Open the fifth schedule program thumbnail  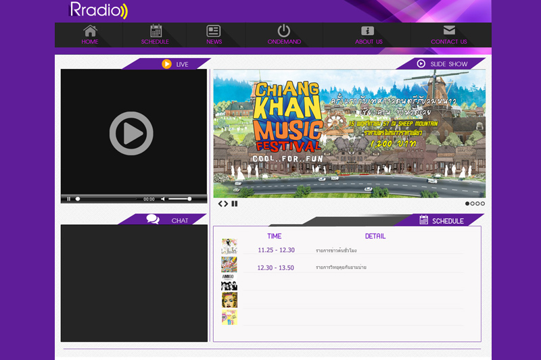click(229, 317)
